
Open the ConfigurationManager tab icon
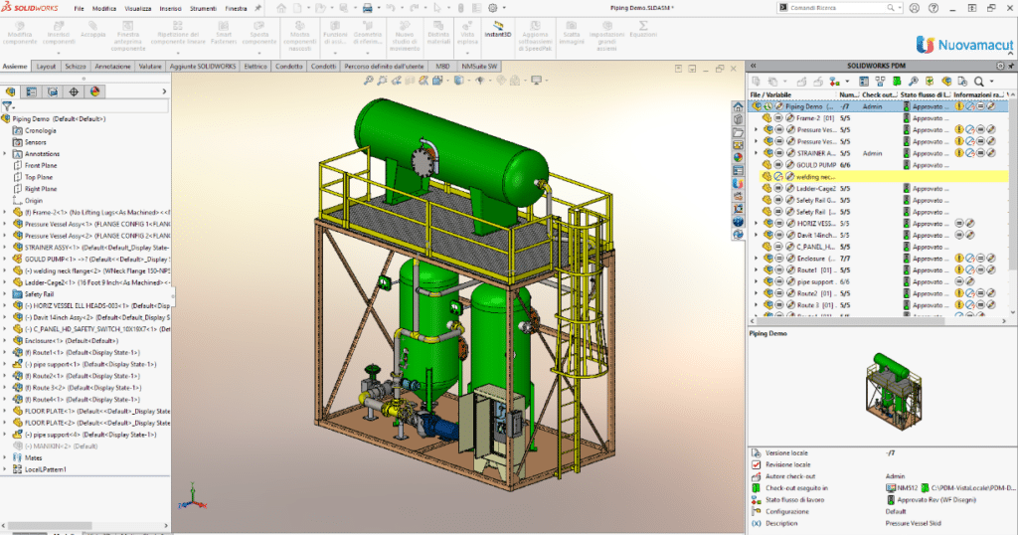53,91
